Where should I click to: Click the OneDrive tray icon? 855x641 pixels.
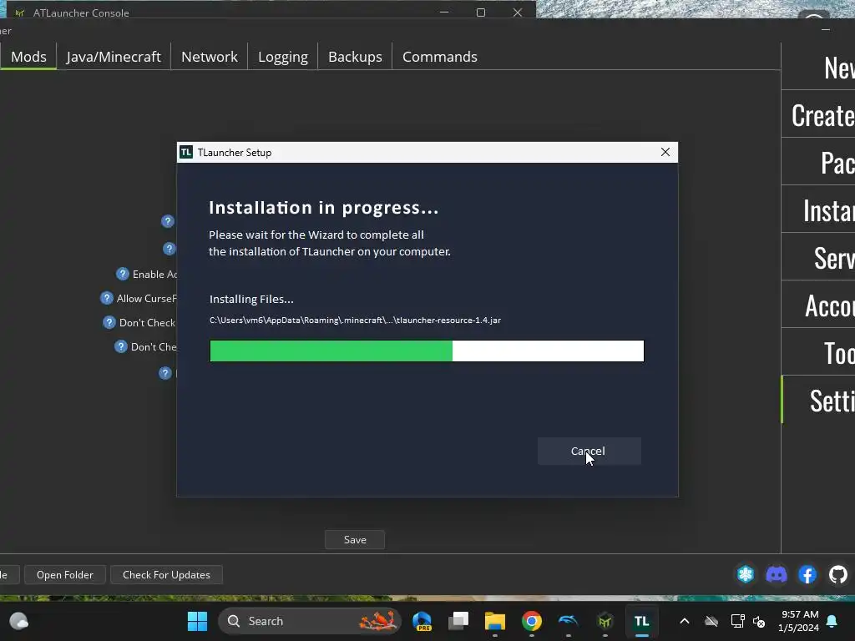pyautogui.click(x=711, y=621)
